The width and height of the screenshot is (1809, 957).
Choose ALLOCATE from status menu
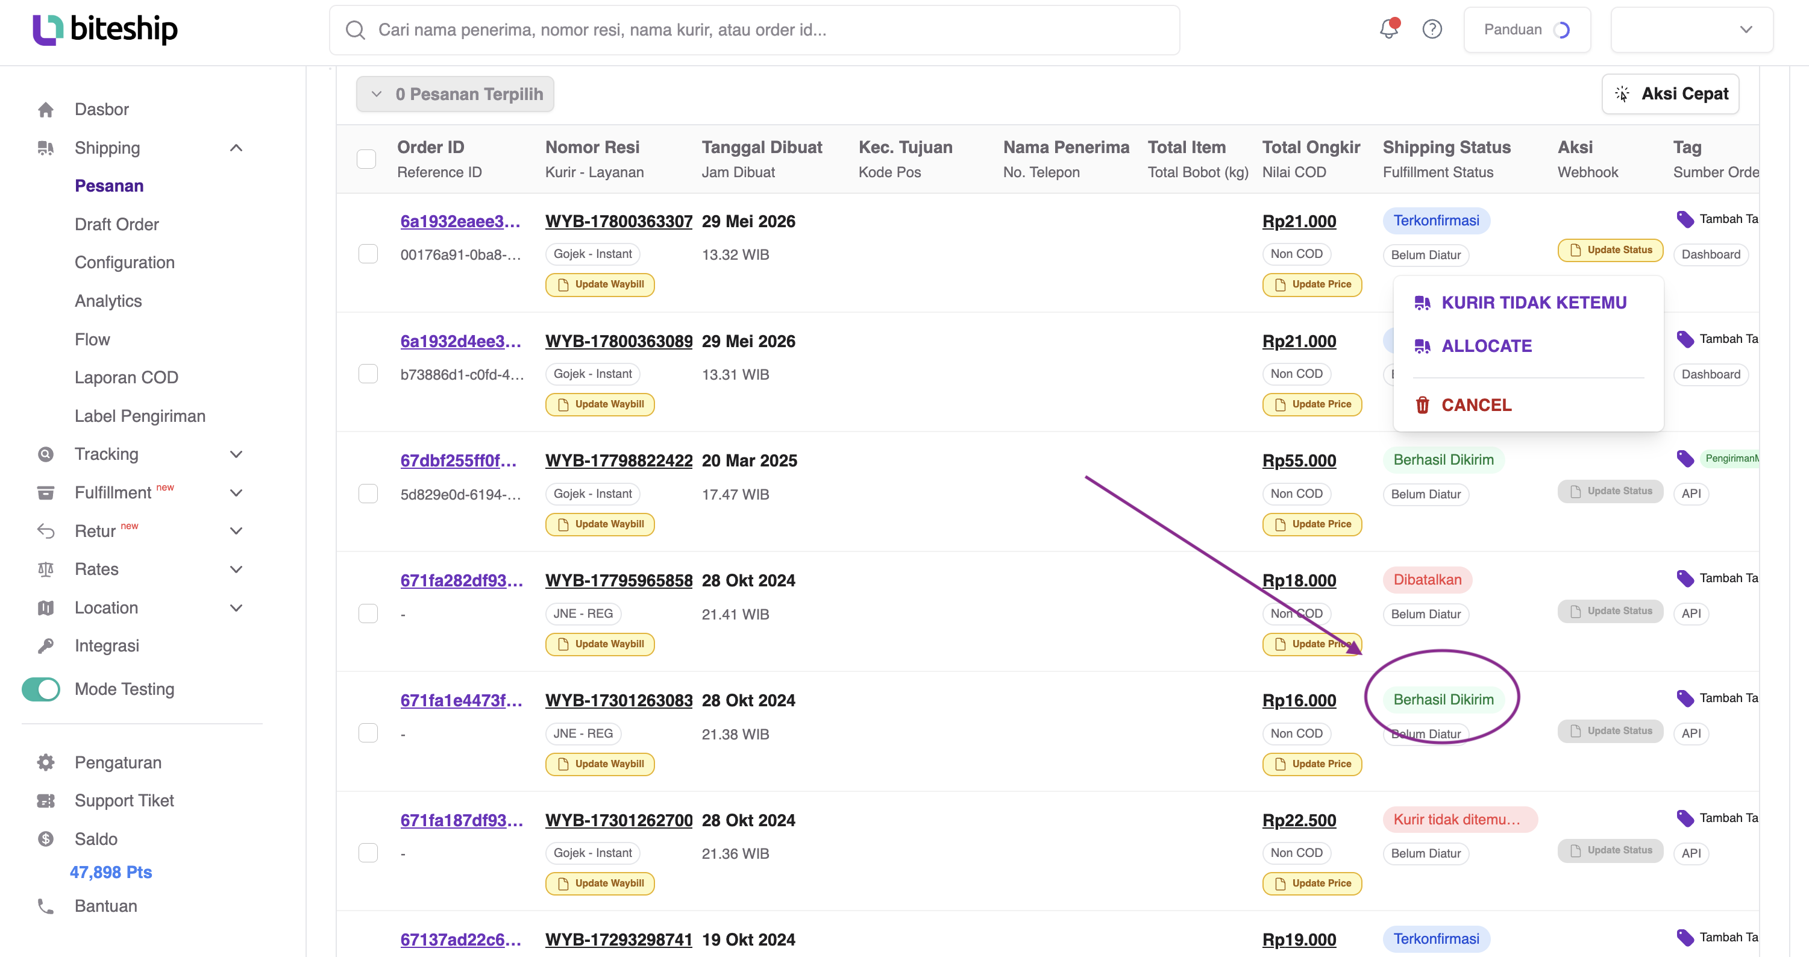[x=1528, y=346]
